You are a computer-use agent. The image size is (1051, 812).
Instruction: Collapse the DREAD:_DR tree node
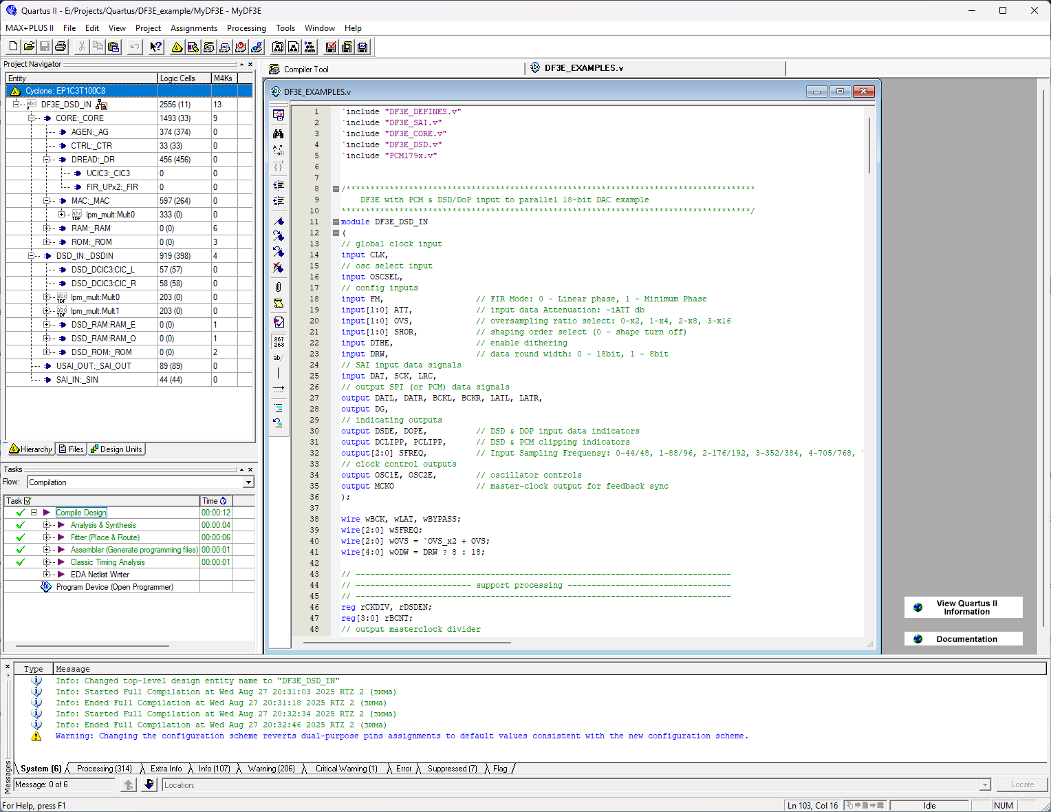46,160
